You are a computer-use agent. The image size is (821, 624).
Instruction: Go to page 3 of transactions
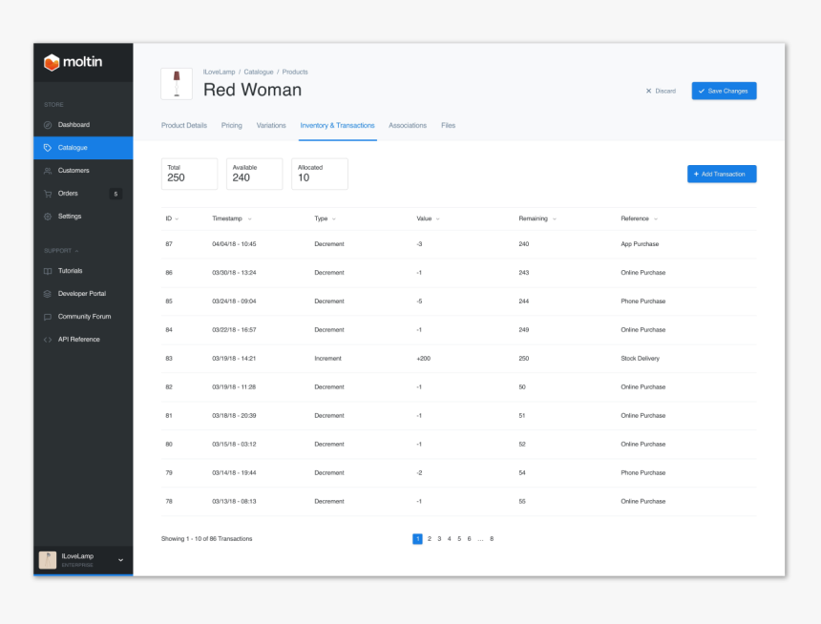pos(439,539)
